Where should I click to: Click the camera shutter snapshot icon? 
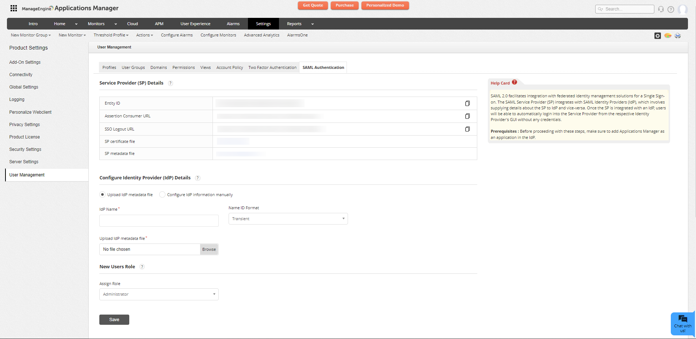coord(657,36)
